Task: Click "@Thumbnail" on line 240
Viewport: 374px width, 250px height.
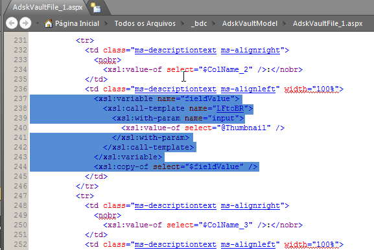Action: 244,128
